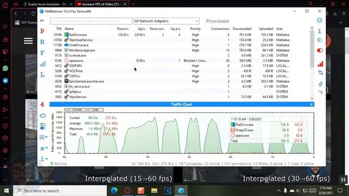Toggle the red traffic control switch
The image size is (349, 196).
click(x=320, y=51)
